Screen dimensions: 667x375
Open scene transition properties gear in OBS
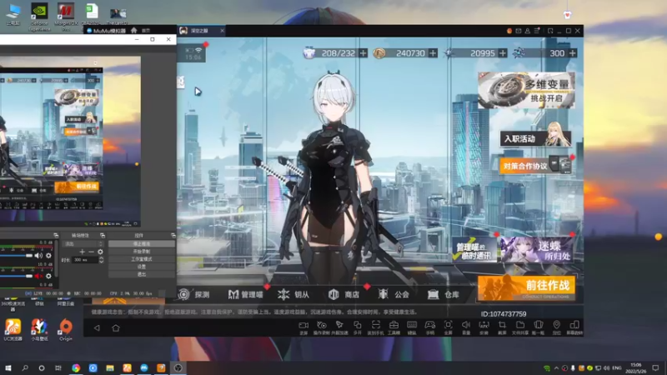pos(100,252)
